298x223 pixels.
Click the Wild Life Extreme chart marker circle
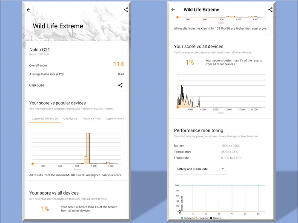[180, 211]
